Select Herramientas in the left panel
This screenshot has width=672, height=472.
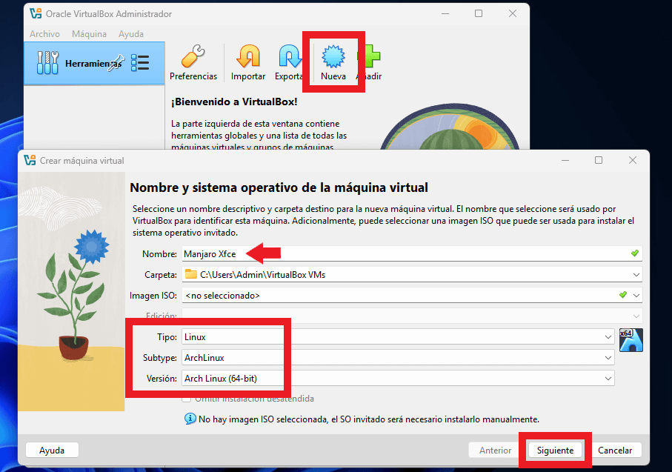[x=94, y=63]
